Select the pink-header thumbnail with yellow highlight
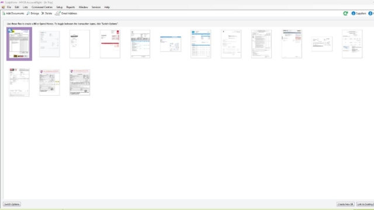Viewport: 374px width, 210px height. 50,82
